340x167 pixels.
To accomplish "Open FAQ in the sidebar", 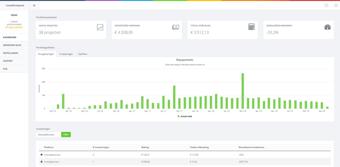I will tap(14, 69).
